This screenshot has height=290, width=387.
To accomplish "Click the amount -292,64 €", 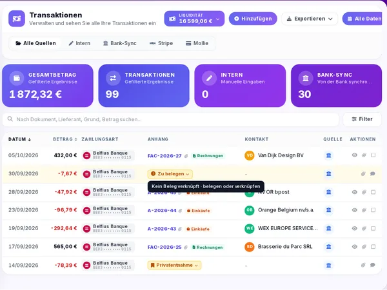I will (64, 228).
